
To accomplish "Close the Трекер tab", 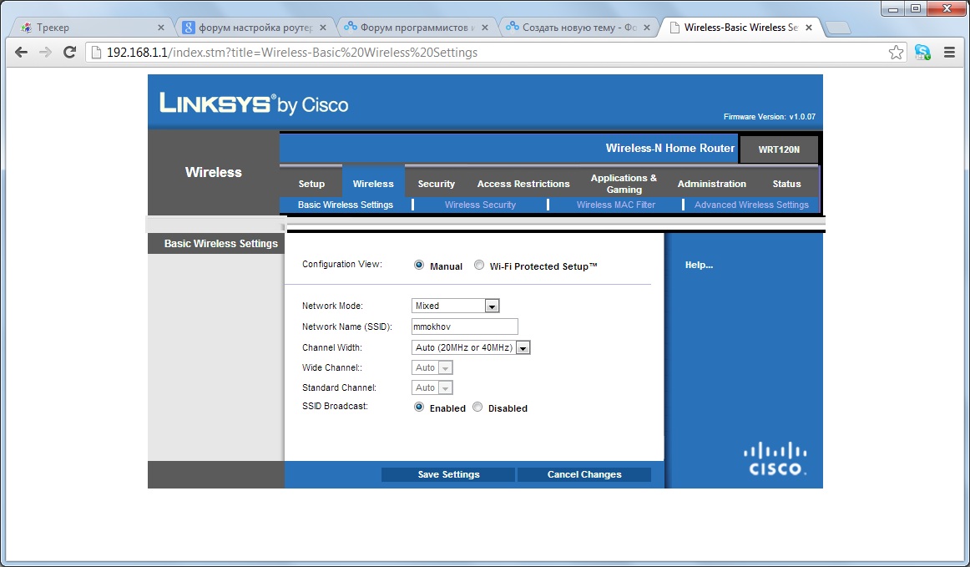I will [161, 28].
